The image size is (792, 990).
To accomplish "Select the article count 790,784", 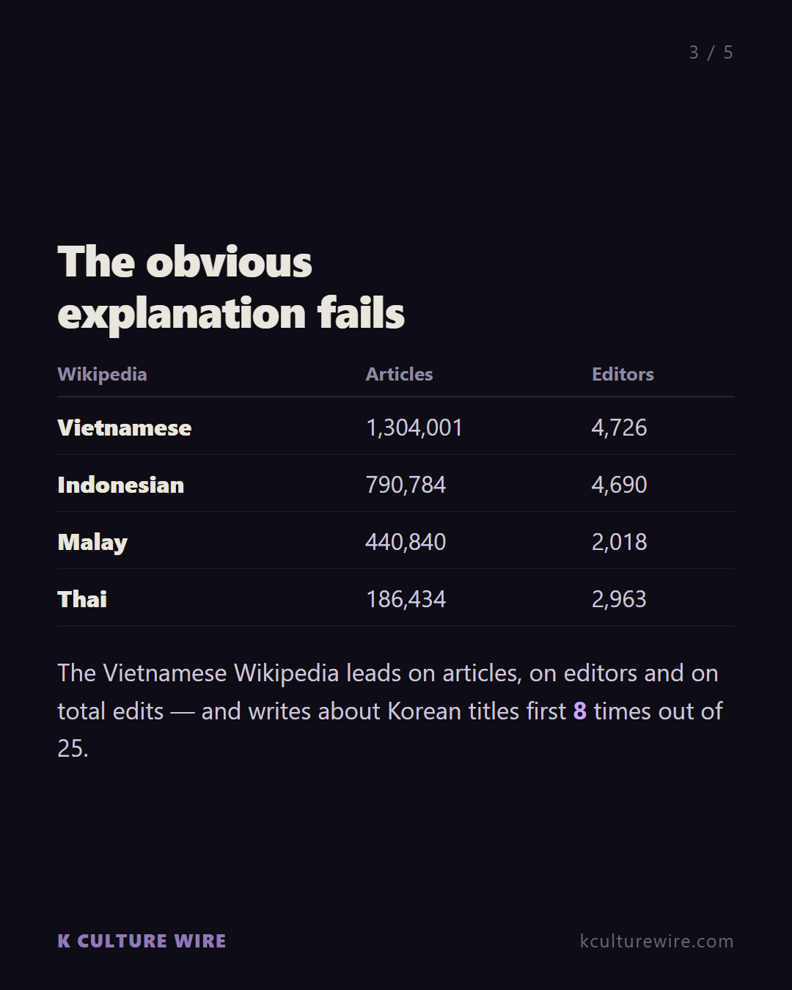I will (x=406, y=485).
